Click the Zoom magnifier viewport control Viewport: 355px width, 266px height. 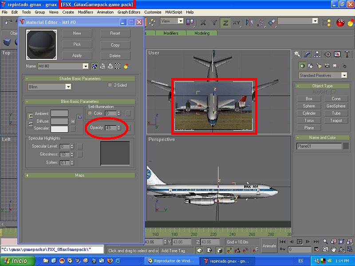point(324,242)
